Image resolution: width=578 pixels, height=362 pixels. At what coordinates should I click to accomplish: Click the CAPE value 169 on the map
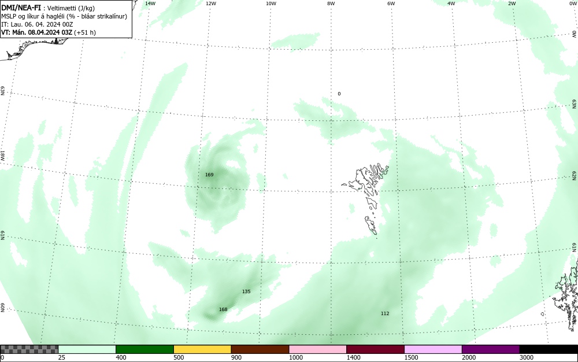(x=209, y=175)
